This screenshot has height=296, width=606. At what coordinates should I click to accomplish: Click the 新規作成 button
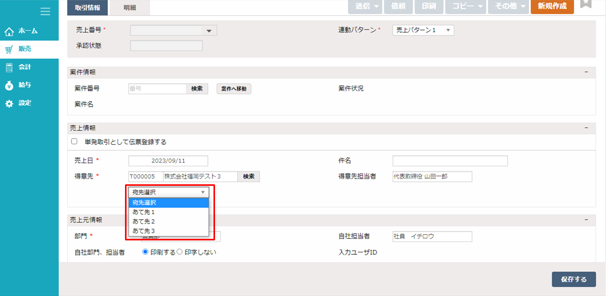point(552,6)
